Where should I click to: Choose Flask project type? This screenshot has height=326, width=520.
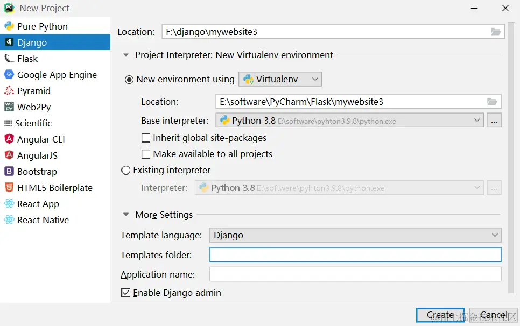pos(55,59)
